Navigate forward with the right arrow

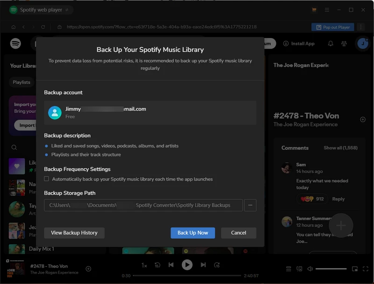point(33,27)
